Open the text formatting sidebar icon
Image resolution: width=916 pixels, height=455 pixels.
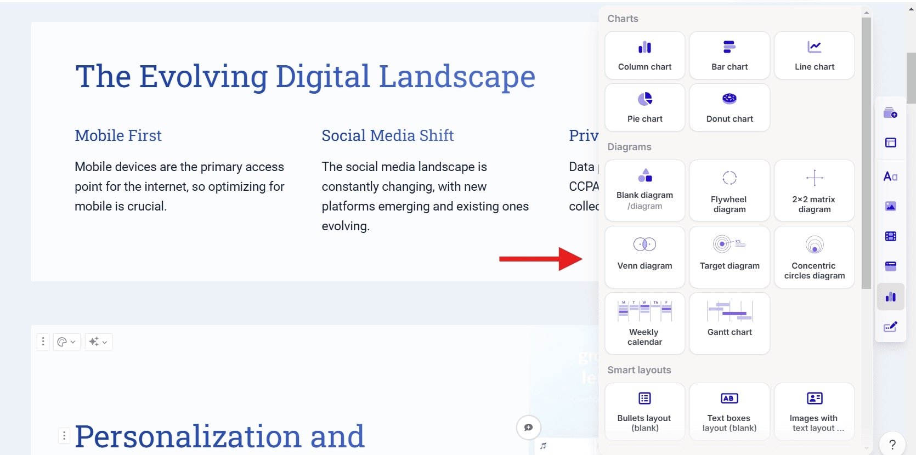click(890, 177)
